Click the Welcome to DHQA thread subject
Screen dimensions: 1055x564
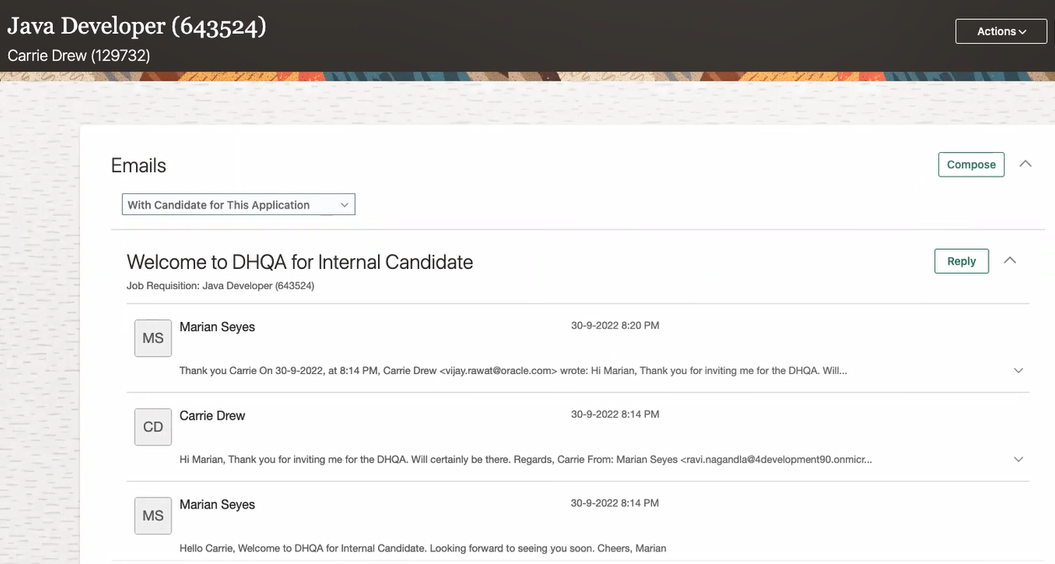coord(300,262)
